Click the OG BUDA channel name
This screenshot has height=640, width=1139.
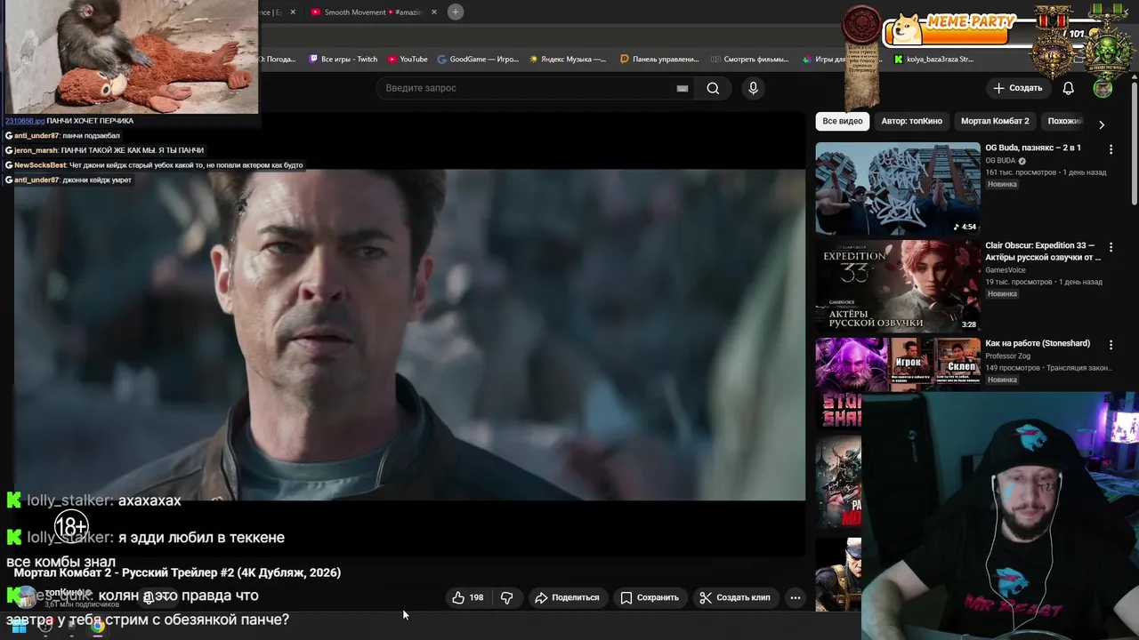click(1001, 161)
